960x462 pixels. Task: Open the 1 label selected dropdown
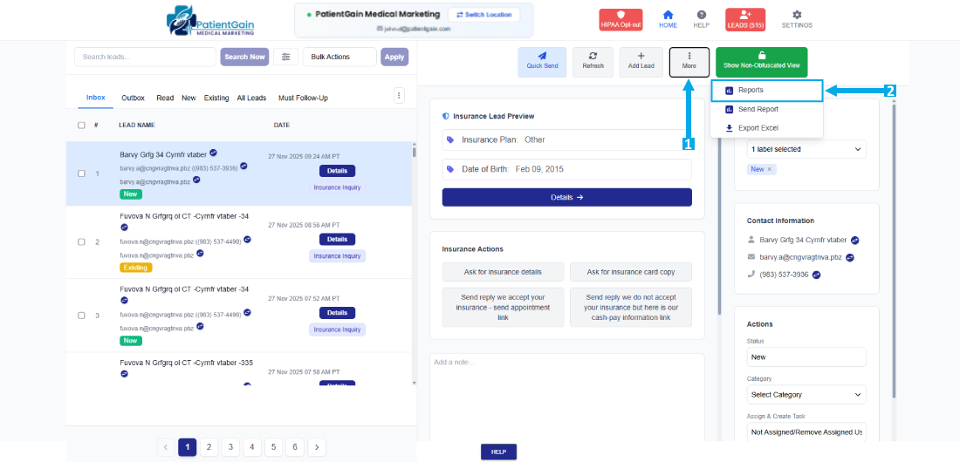point(806,149)
